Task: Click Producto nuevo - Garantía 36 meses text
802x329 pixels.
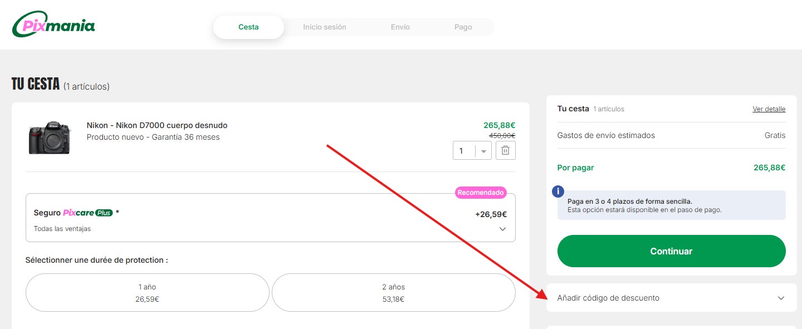Action: [x=153, y=137]
